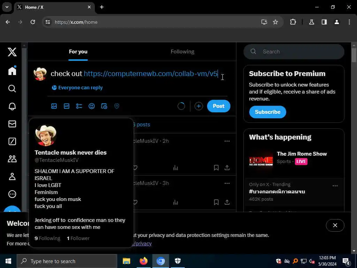The width and height of the screenshot is (357, 268).
Task: Open more menu on 3h post
Action: (227, 183)
